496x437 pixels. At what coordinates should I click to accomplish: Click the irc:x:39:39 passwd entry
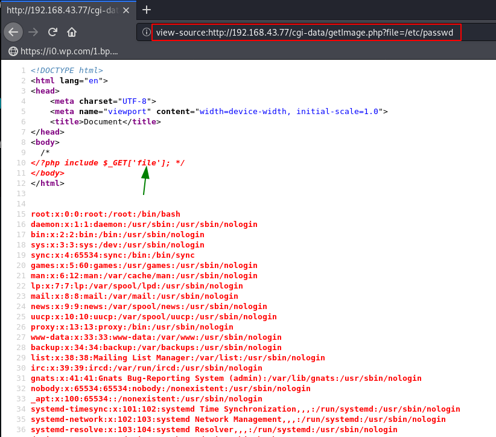(147, 368)
